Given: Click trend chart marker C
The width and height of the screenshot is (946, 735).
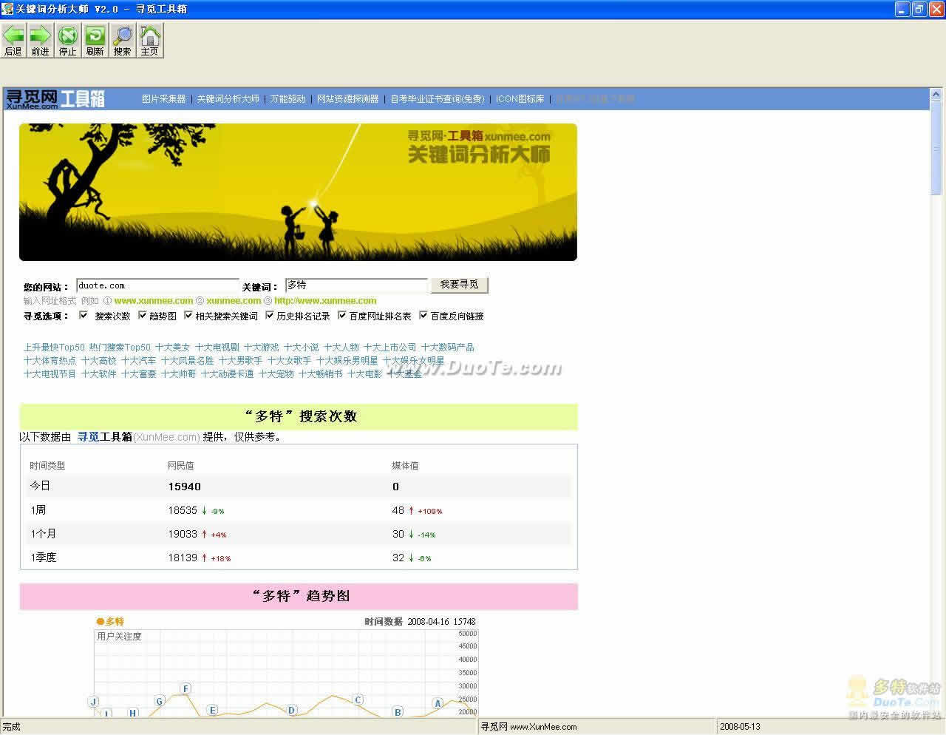Looking at the screenshot, I should pyautogui.click(x=358, y=700).
